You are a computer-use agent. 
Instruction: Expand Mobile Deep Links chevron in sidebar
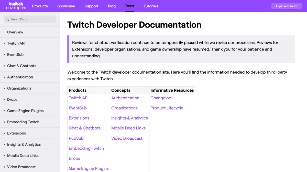click(4, 155)
